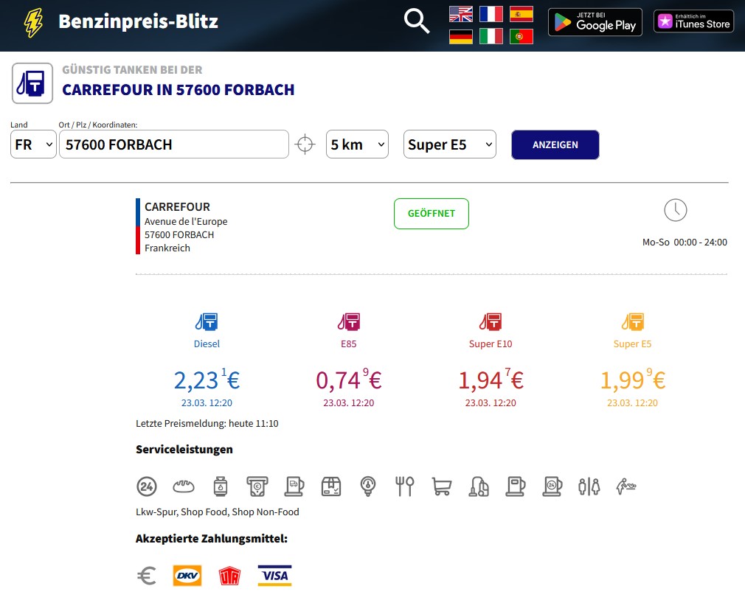Click the Diesel price 2,23 €
Image resolution: width=745 pixels, height=614 pixels.
207,380
